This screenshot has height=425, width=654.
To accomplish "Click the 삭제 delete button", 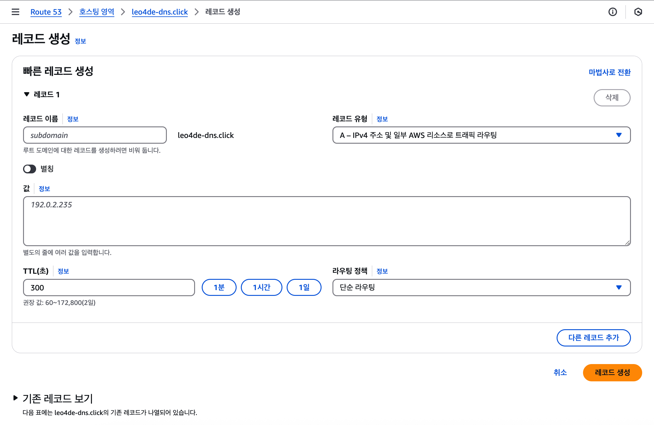I will point(612,98).
